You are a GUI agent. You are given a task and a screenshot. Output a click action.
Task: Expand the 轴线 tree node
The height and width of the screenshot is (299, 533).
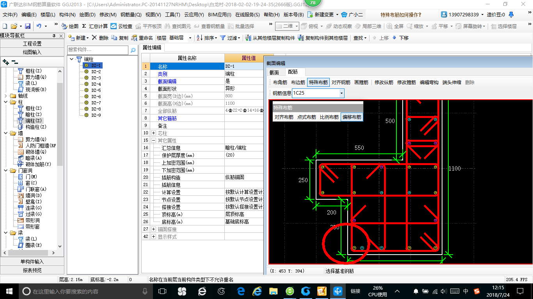coord(5,96)
